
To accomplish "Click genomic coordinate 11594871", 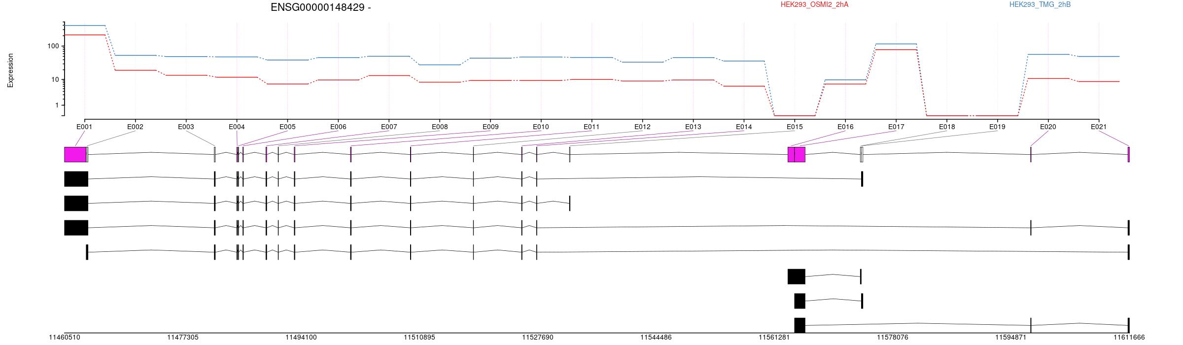I will coord(1011,338).
